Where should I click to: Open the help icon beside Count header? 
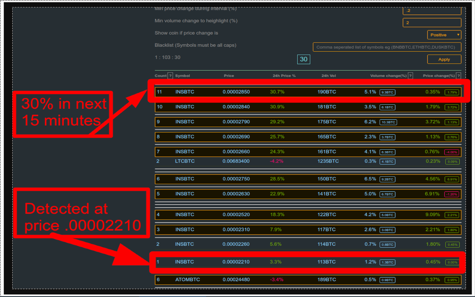(x=170, y=76)
